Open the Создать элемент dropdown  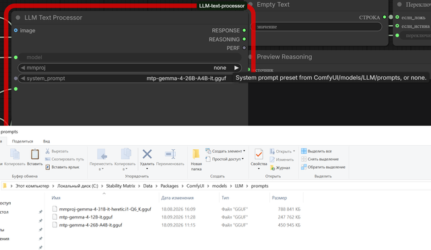[226, 151]
